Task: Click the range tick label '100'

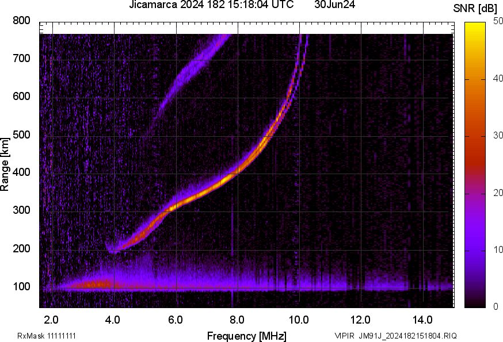Action: [x=21, y=287]
